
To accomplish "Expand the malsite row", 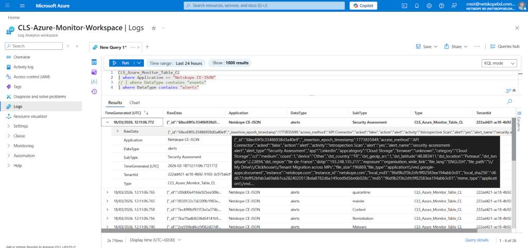I will (x=107, y=201).
